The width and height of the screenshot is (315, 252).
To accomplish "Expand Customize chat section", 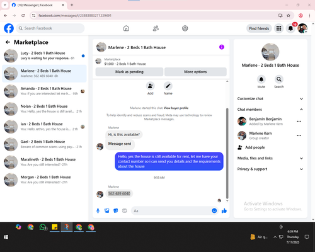I will pyautogui.click(x=270, y=99).
